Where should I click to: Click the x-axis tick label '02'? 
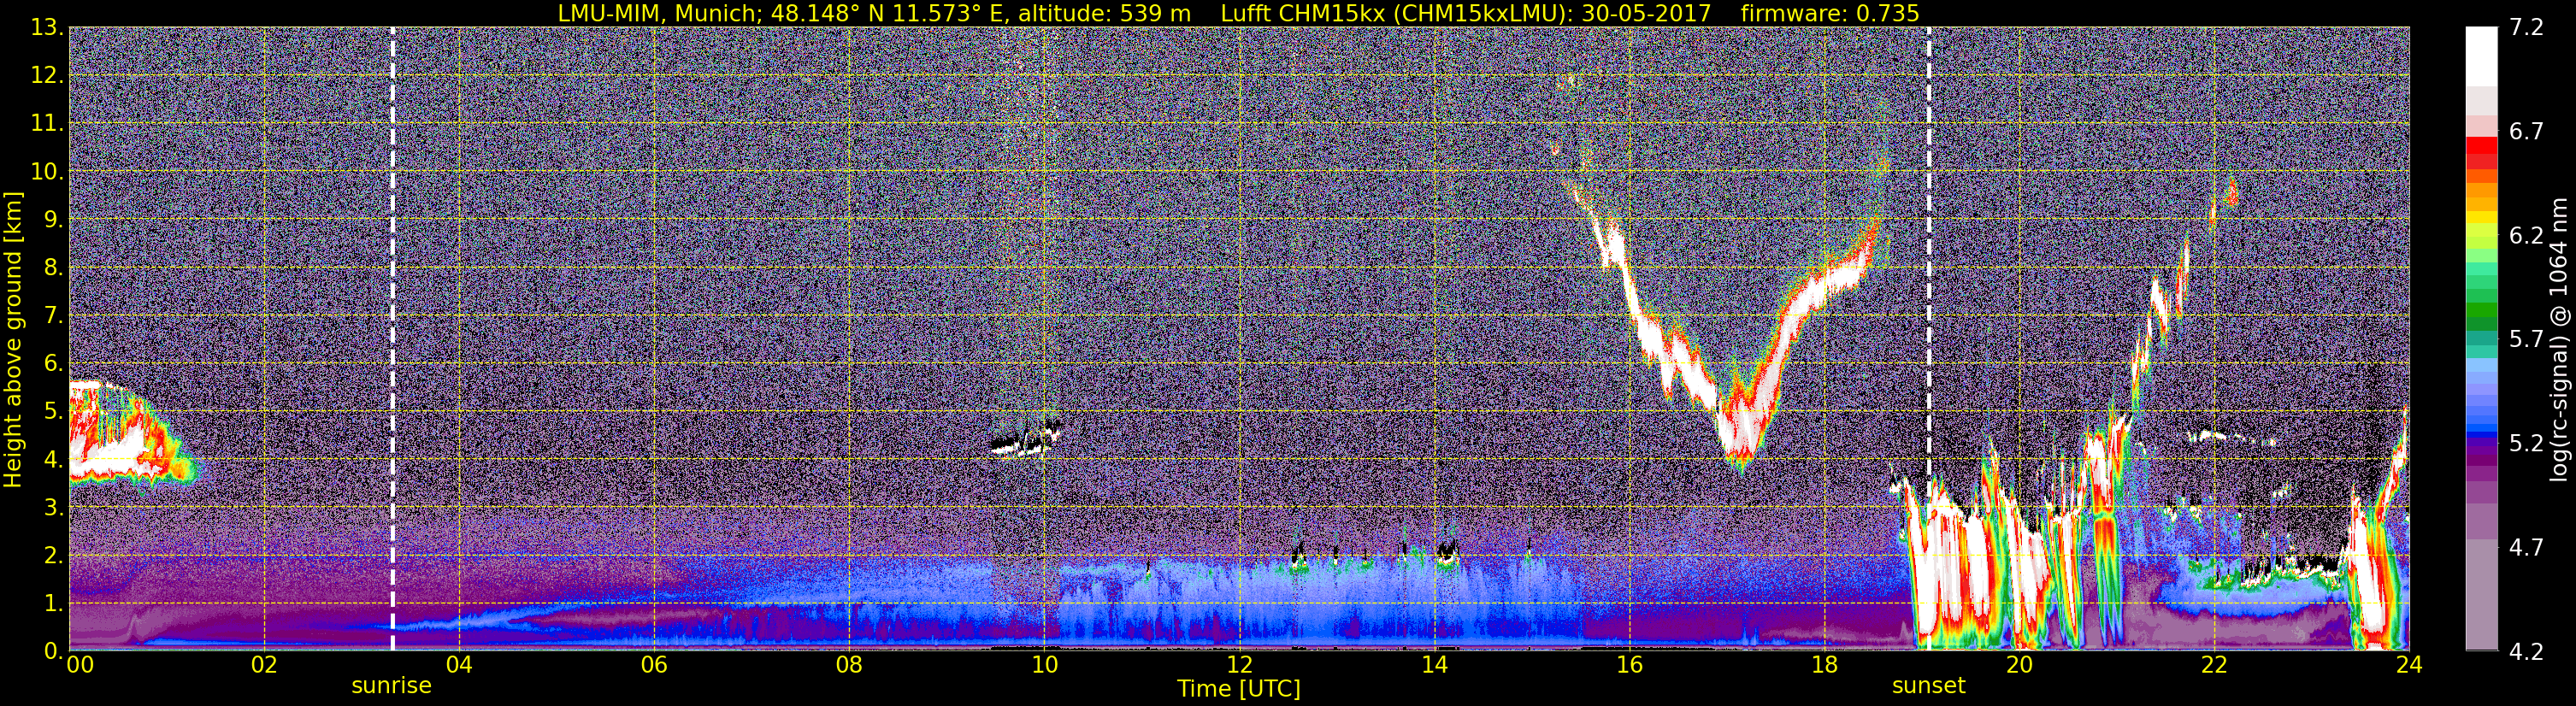pyautogui.click(x=264, y=665)
